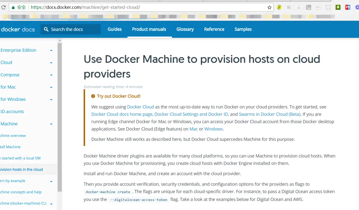Collapse the Machine sidebar section arrow

point(51,124)
